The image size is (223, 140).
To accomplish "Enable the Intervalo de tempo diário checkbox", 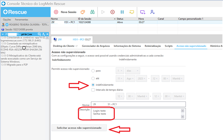I will 93,90.
